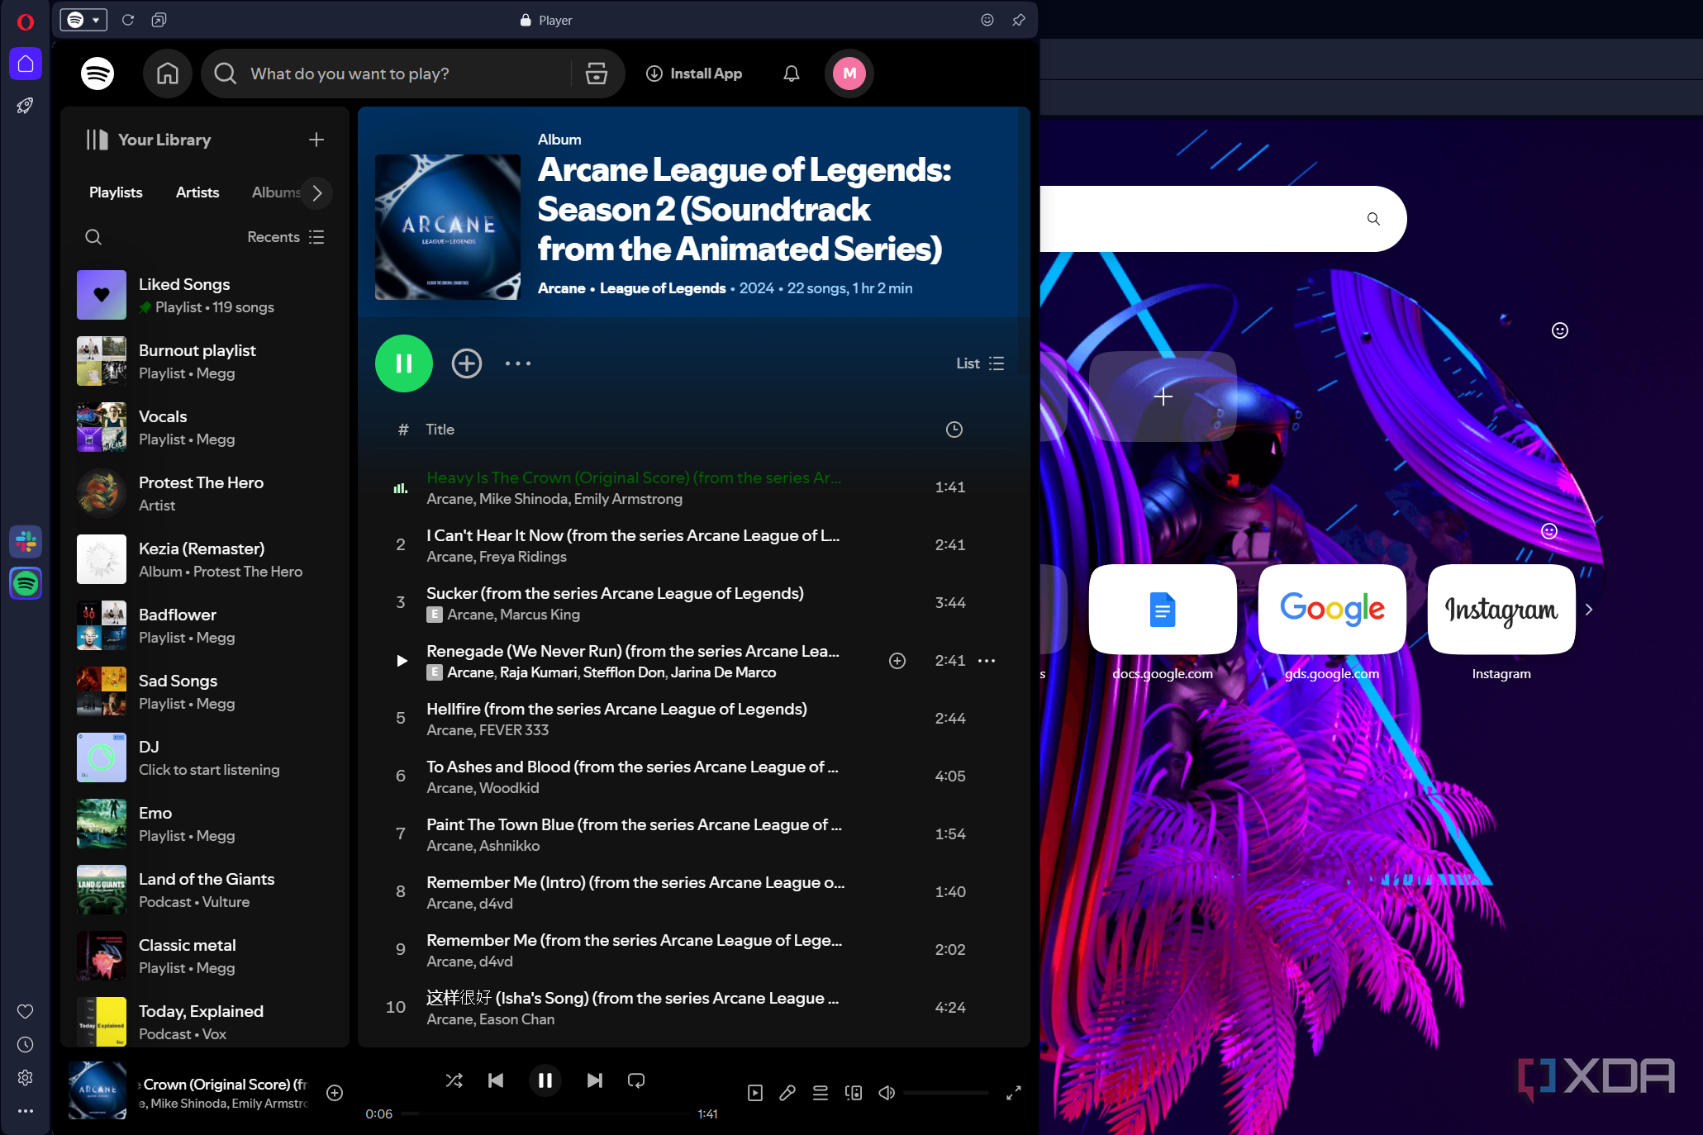Open Instagram speed dial tile
The image size is (1703, 1135).
tap(1501, 610)
